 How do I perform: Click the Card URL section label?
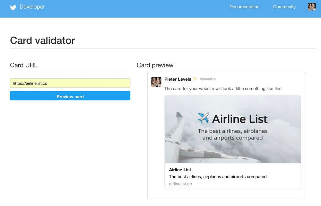[x=24, y=65]
